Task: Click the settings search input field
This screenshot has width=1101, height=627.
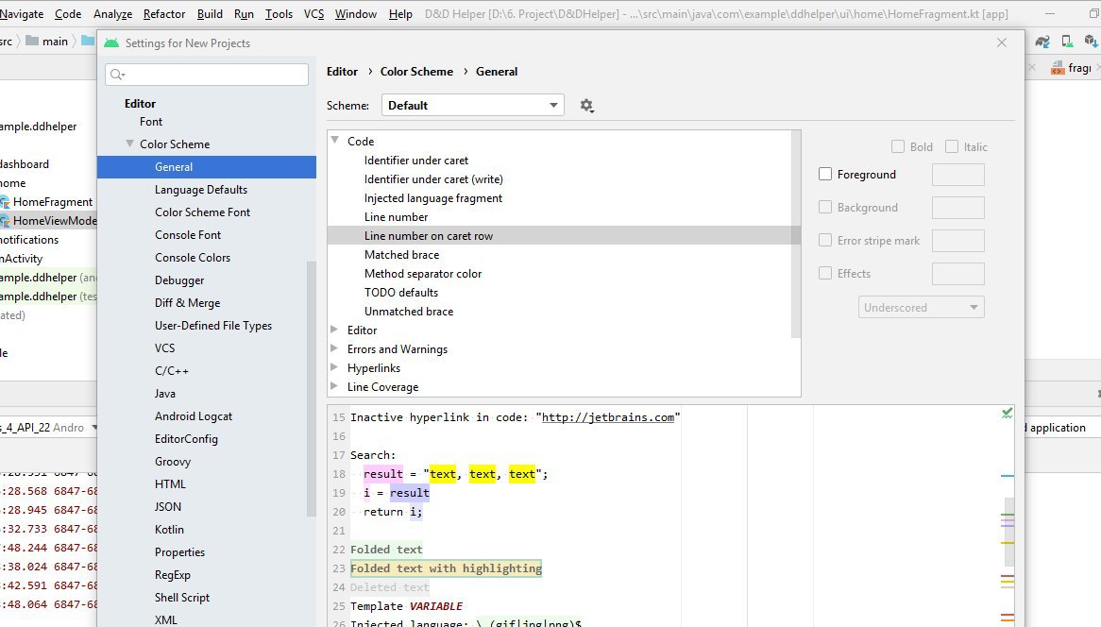Action: coord(207,75)
